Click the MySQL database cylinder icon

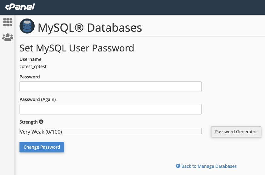tap(27, 26)
